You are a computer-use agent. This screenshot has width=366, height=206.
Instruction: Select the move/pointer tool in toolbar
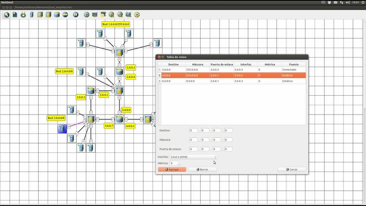click(7, 15)
